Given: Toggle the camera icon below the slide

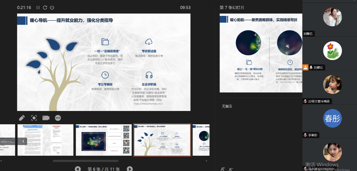Looking at the screenshot, I should pos(46,118).
